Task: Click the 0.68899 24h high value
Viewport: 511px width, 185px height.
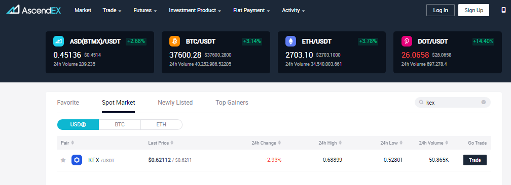Action: point(333,160)
